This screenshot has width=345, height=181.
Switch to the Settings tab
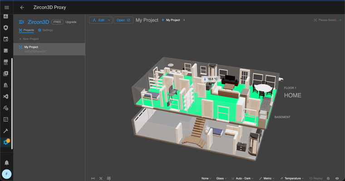[x=45, y=30]
